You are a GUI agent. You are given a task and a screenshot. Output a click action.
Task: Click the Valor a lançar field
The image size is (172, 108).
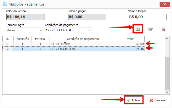click(x=148, y=17)
